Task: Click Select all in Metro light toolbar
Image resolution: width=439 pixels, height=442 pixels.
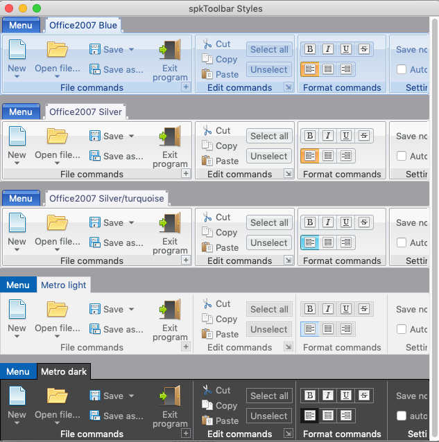Action: [270, 309]
